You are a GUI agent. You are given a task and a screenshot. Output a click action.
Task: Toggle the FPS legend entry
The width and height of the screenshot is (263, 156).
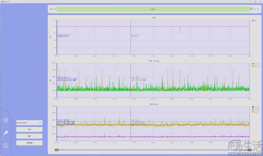click(x=255, y=21)
